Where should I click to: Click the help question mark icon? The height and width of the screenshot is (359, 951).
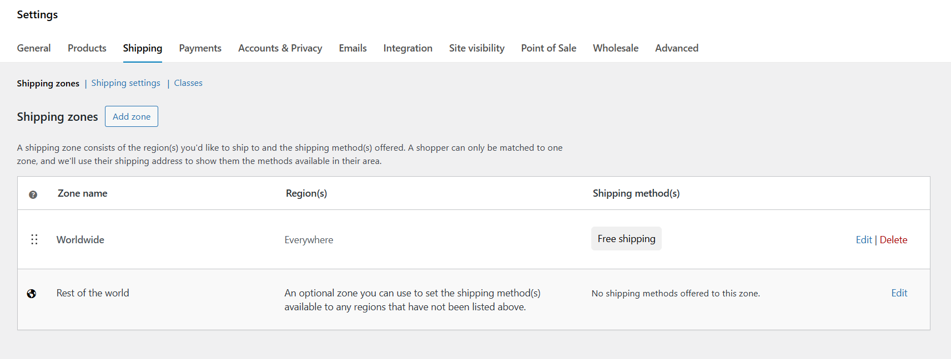[x=33, y=194]
